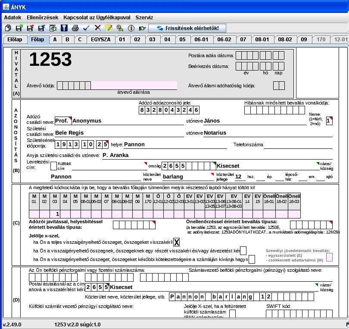Click the Notarius birth first name field
Image resolution: width=349 pixels, height=329 pixels.
[x=268, y=133]
